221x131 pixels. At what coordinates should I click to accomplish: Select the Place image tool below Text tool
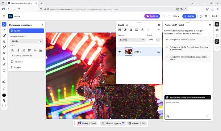click(4, 82)
